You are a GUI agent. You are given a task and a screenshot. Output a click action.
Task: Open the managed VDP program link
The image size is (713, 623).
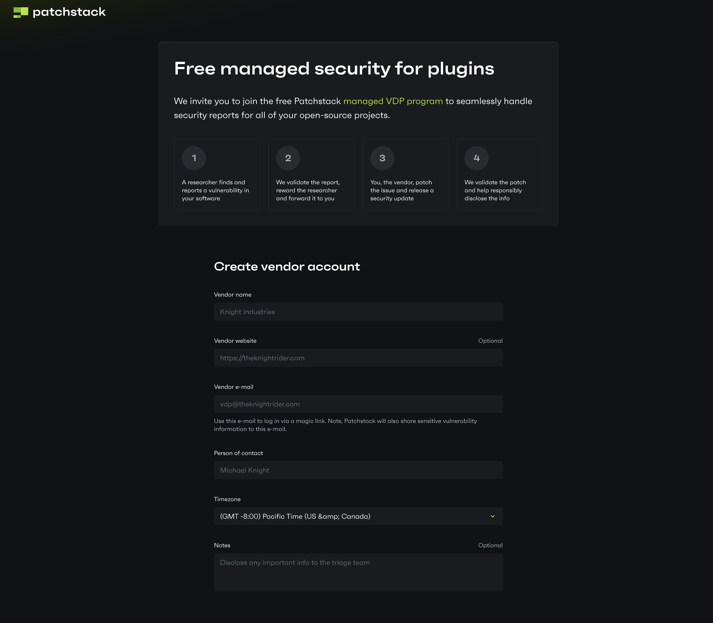[393, 101]
